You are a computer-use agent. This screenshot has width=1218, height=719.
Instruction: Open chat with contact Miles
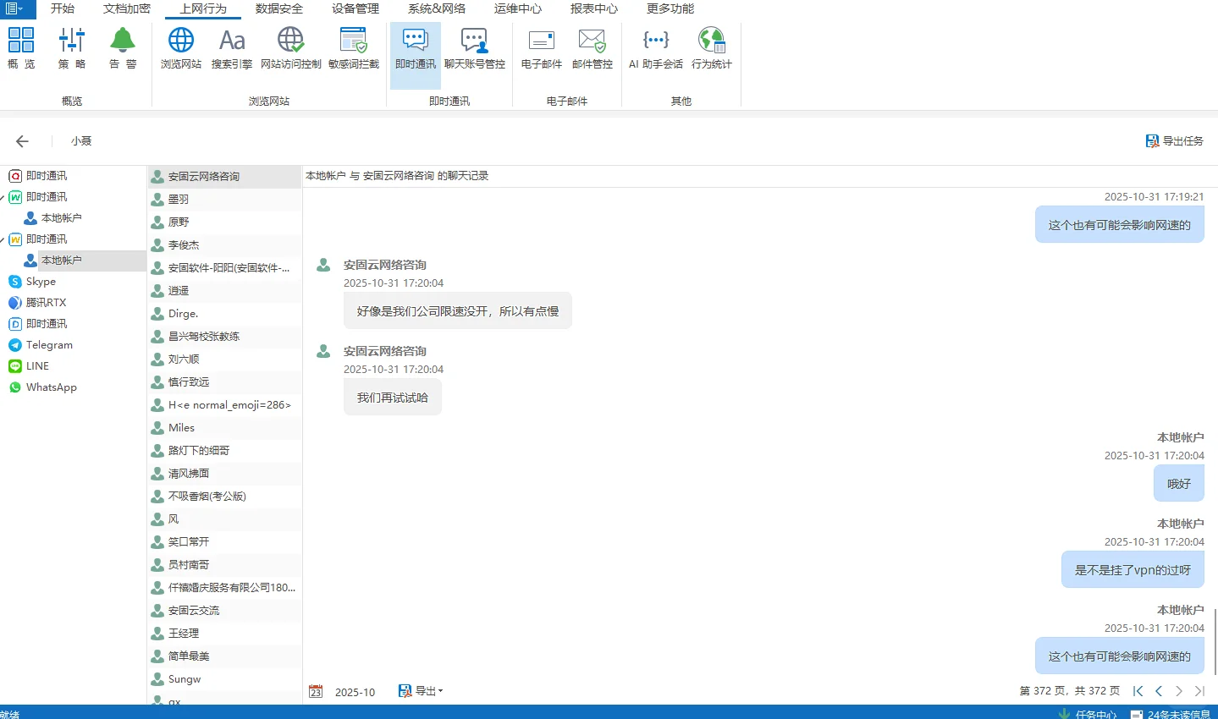(225, 427)
